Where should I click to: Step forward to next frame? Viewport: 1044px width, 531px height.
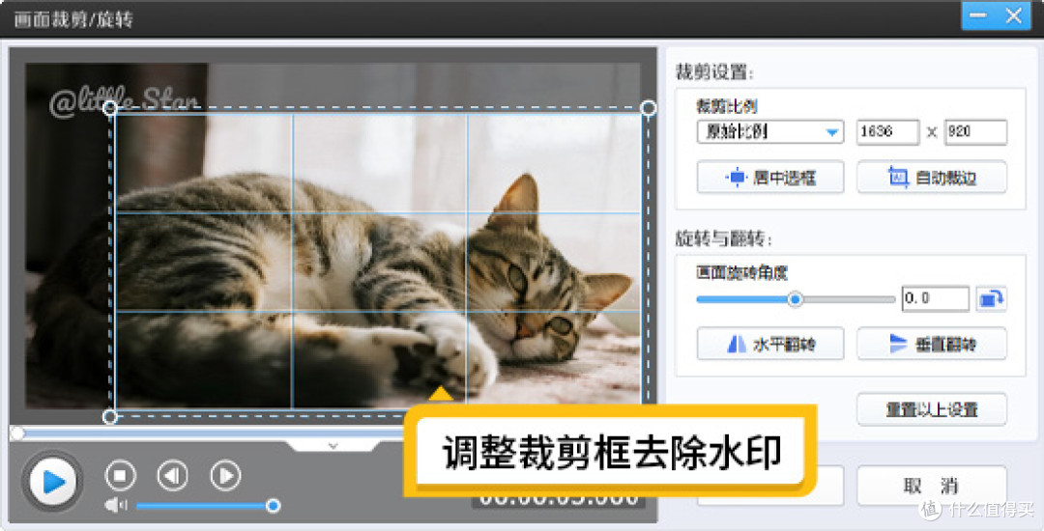click(x=225, y=475)
